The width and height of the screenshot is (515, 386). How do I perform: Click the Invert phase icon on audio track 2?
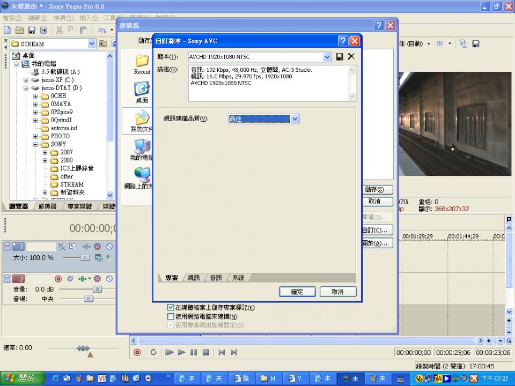(x=70, y=279)
